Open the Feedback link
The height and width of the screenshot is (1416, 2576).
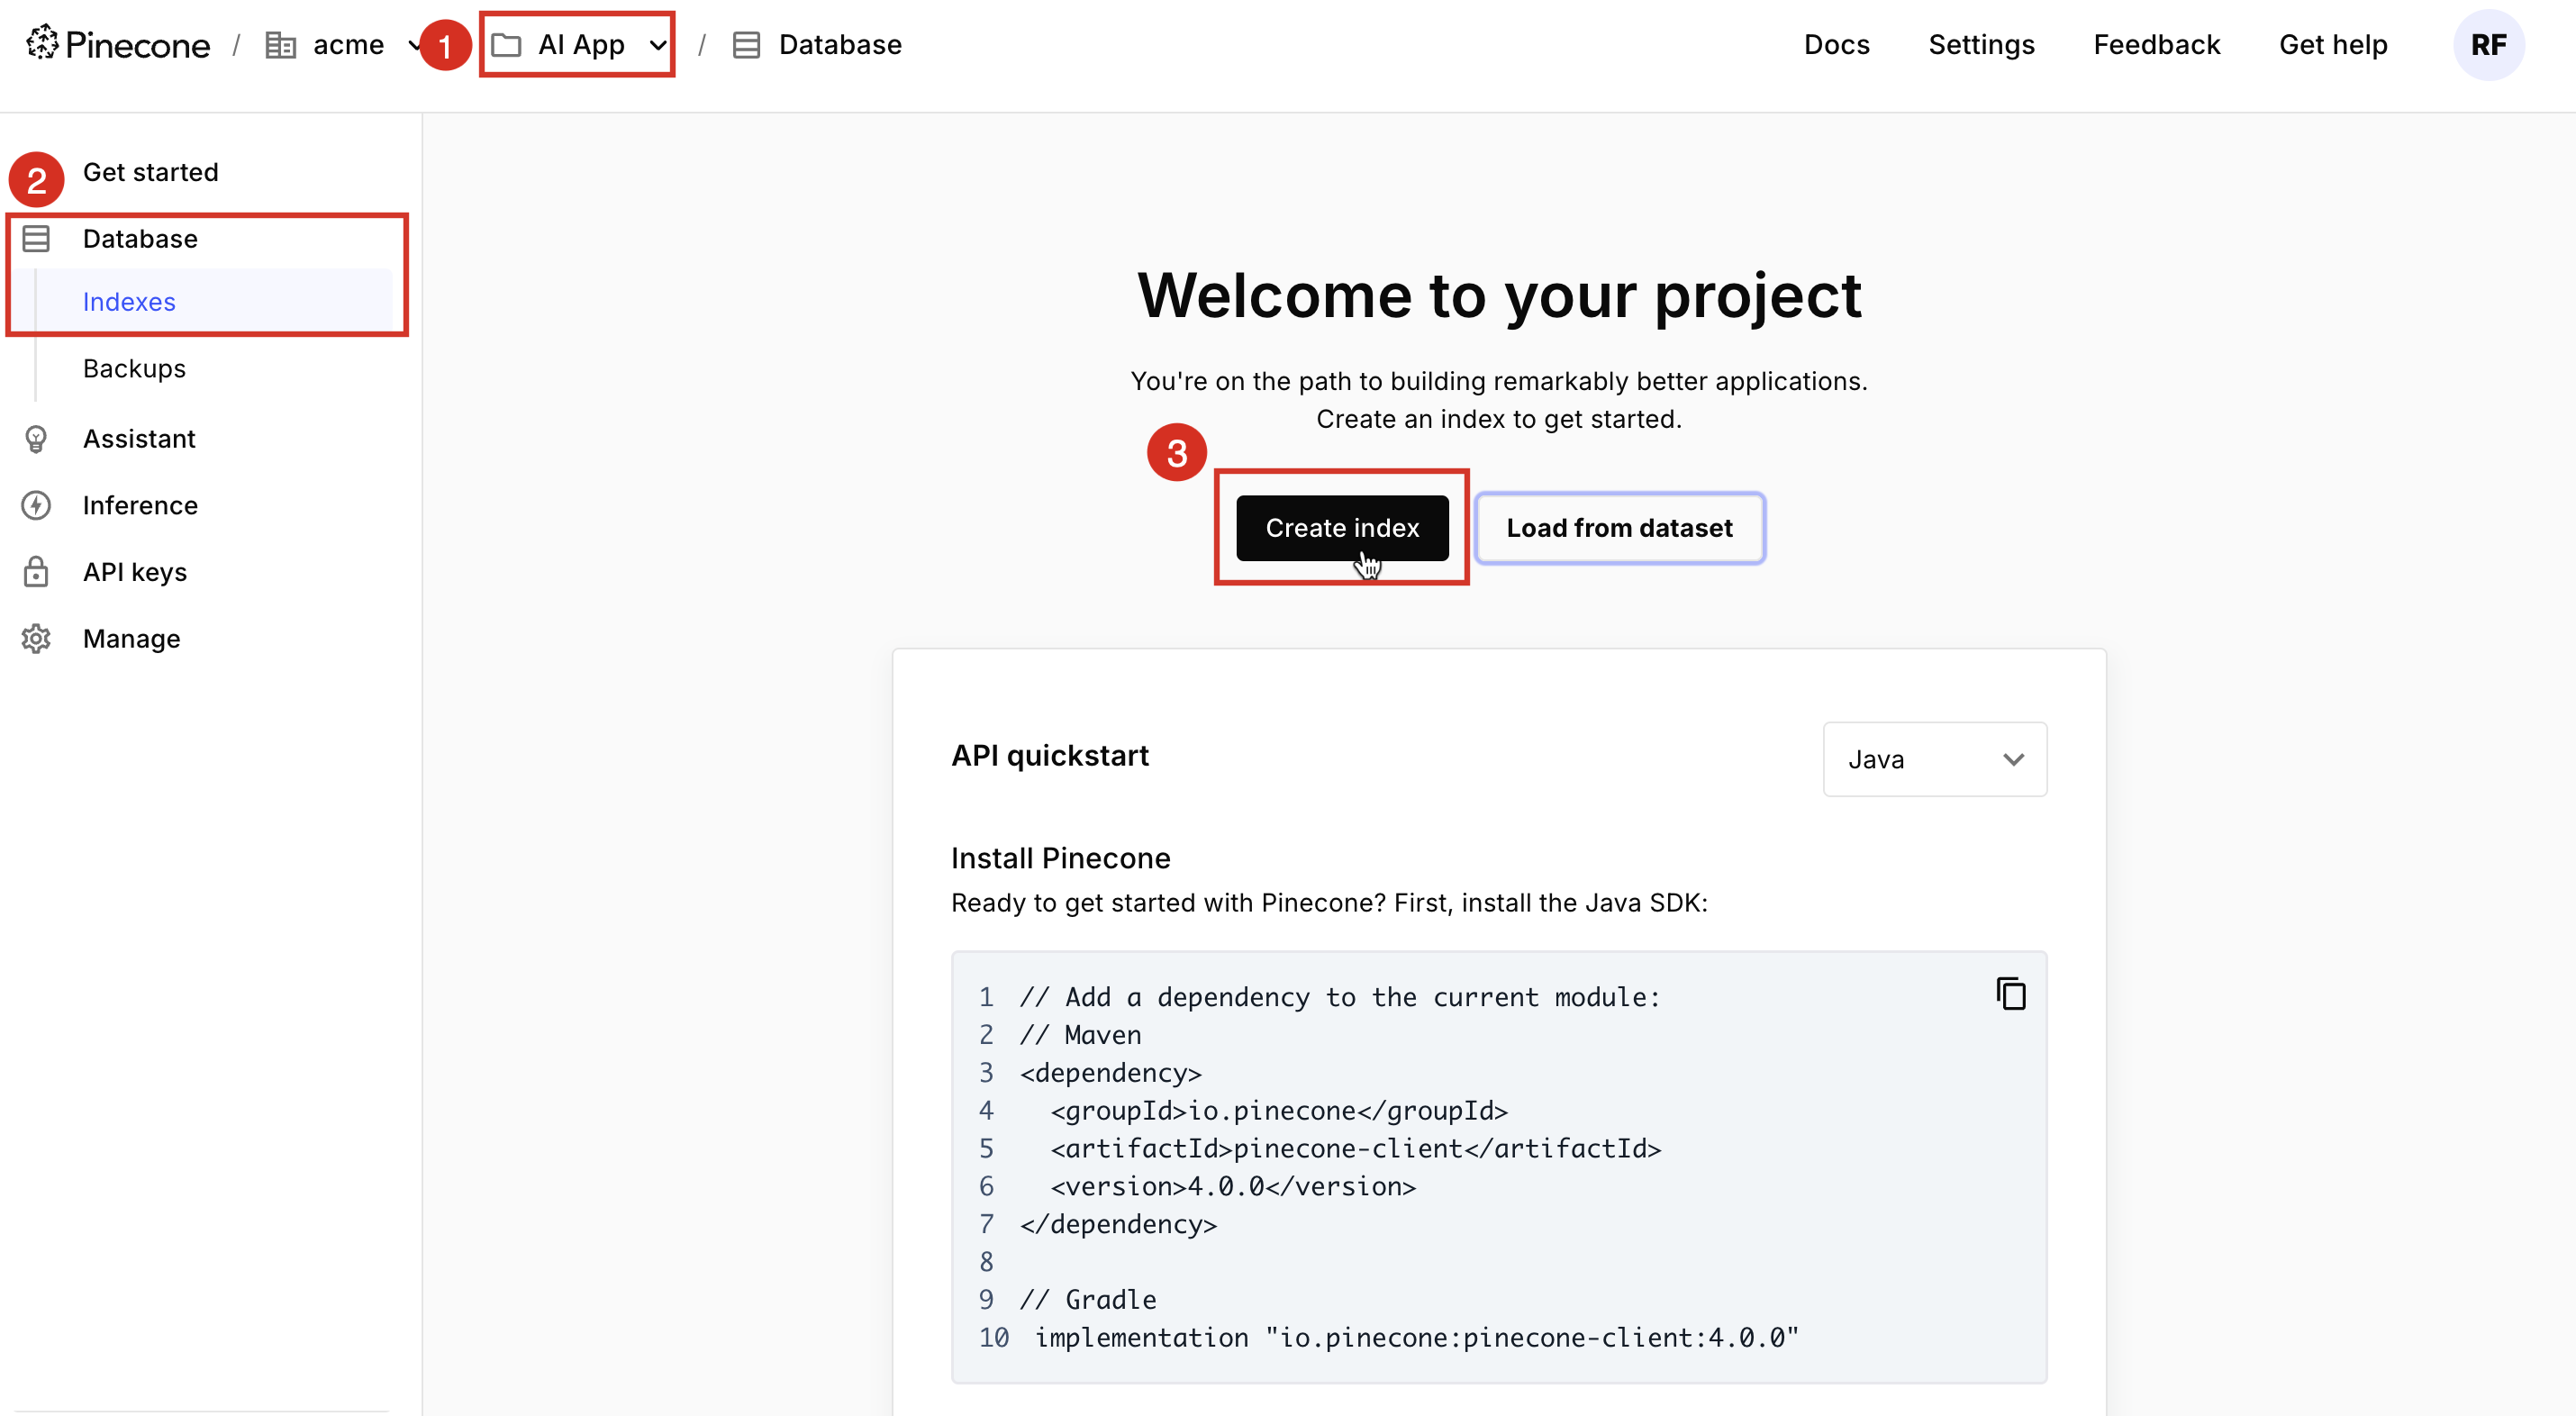[2157, 45]
